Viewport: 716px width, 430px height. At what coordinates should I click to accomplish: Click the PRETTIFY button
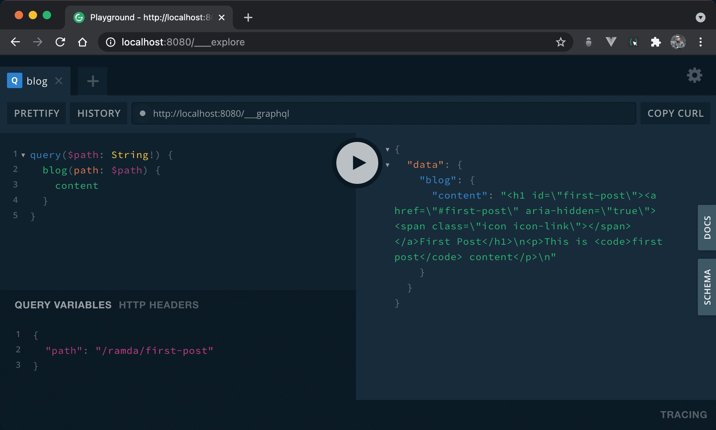coord(36,113)
